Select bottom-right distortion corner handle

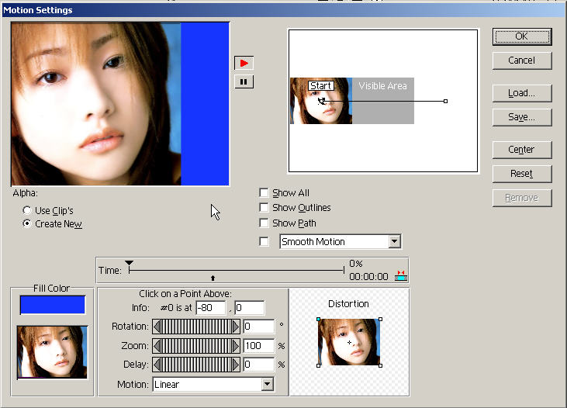tap(380, 365)
